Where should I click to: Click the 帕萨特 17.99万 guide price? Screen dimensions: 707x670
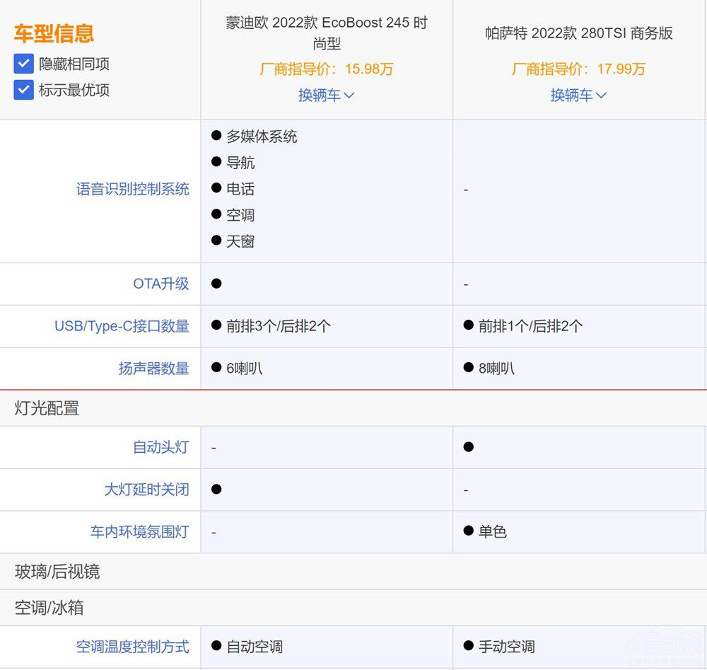[x=578, y=69]
